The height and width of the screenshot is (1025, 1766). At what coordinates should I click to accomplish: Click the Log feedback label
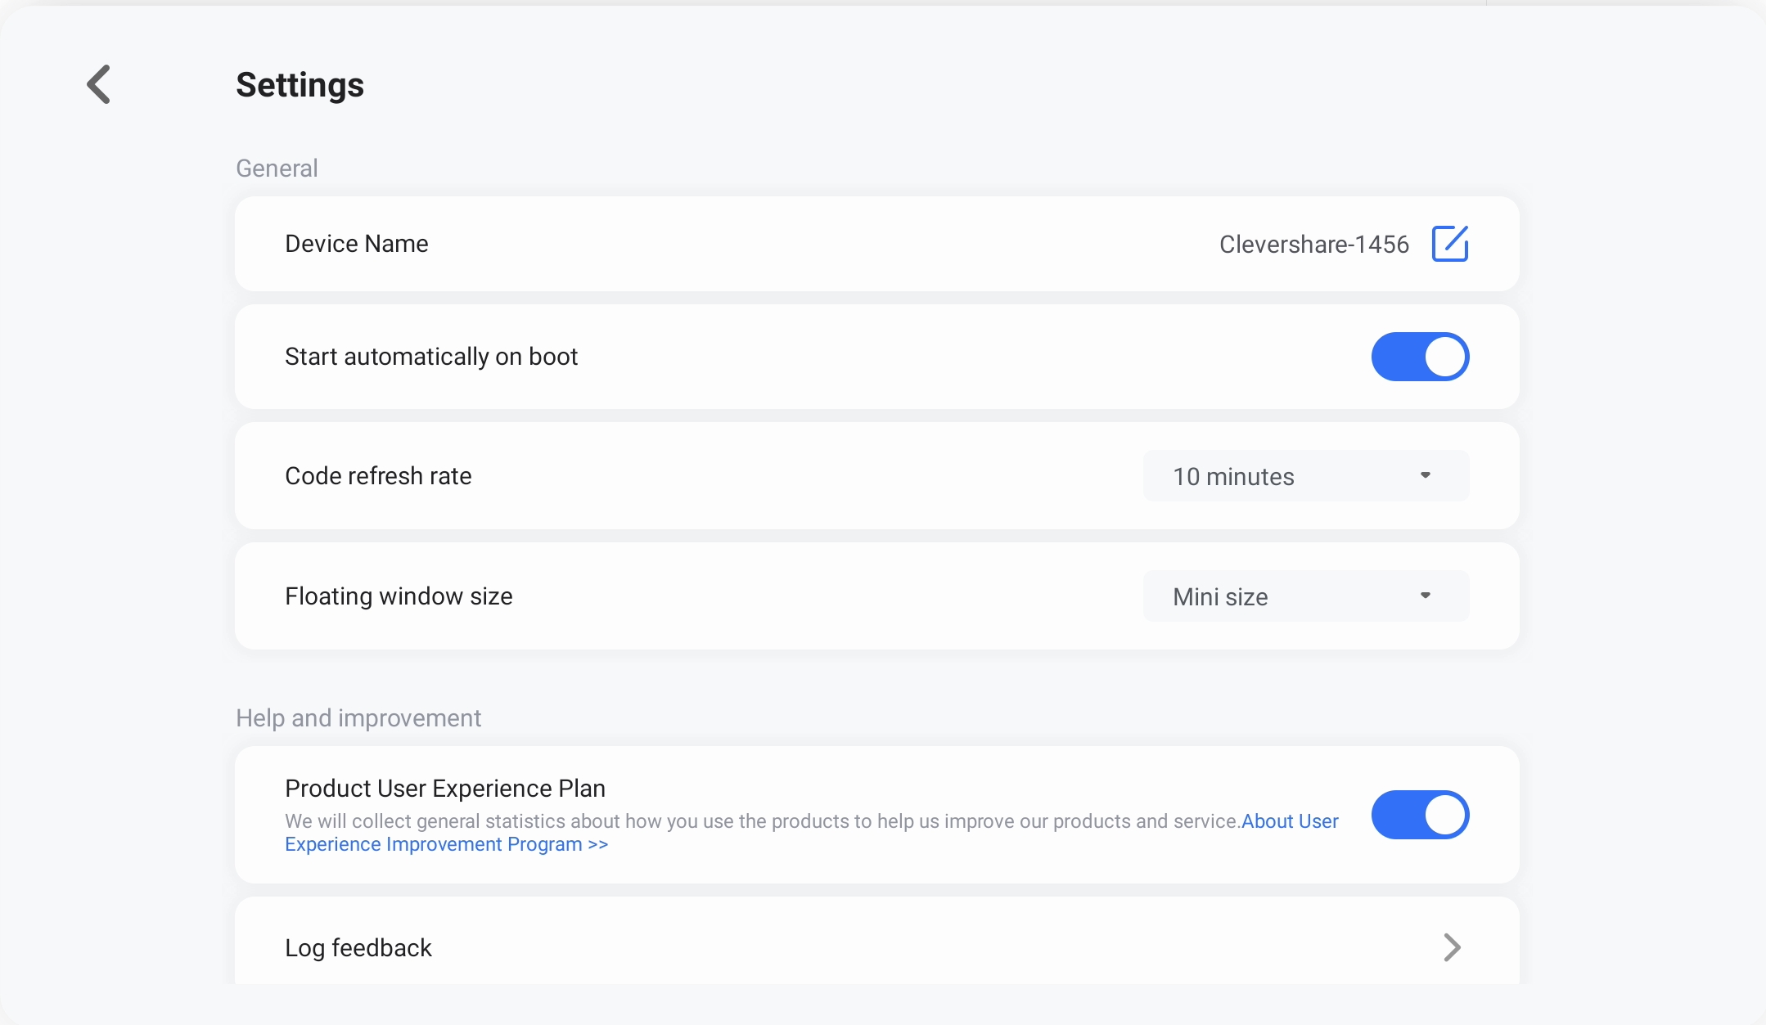point(358,948)
